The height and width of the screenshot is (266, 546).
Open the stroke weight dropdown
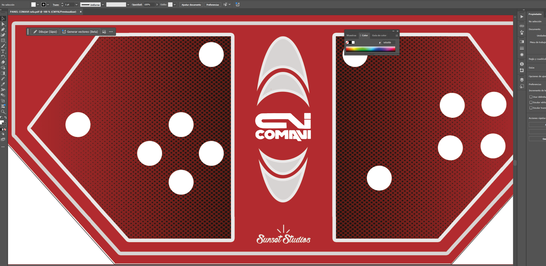pyautogui.click(x=76, y=5)
